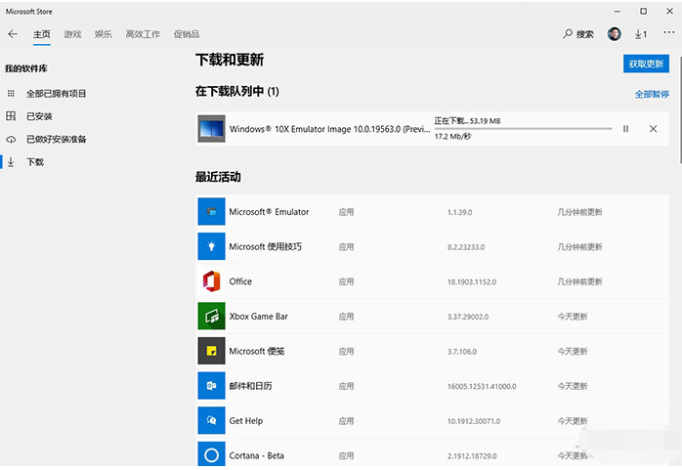Open the Xbox Game Bar entry name
Image resolution: width=682 pixels, height=470 pixels.
point(258,316)
